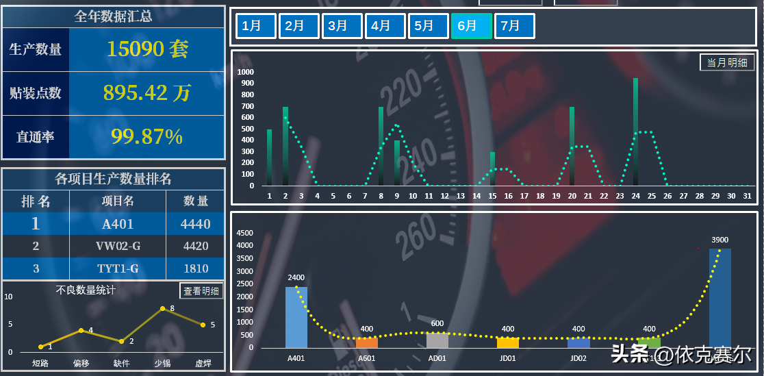Click the gray AD01 bar labeled 600
Screen dimensions: 764x376
pos(437,340)
